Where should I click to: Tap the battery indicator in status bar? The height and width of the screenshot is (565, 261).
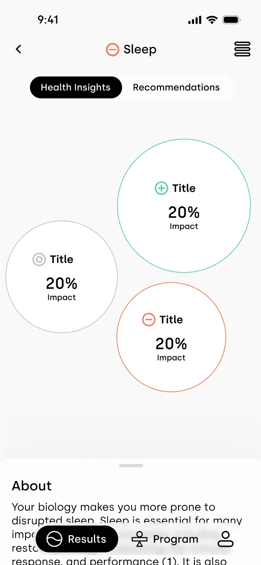[232, 20]
